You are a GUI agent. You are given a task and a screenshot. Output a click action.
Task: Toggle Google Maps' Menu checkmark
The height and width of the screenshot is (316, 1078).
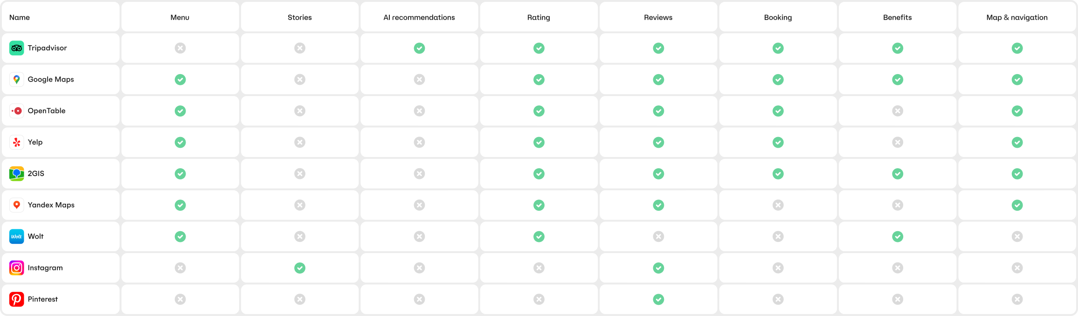180,80
